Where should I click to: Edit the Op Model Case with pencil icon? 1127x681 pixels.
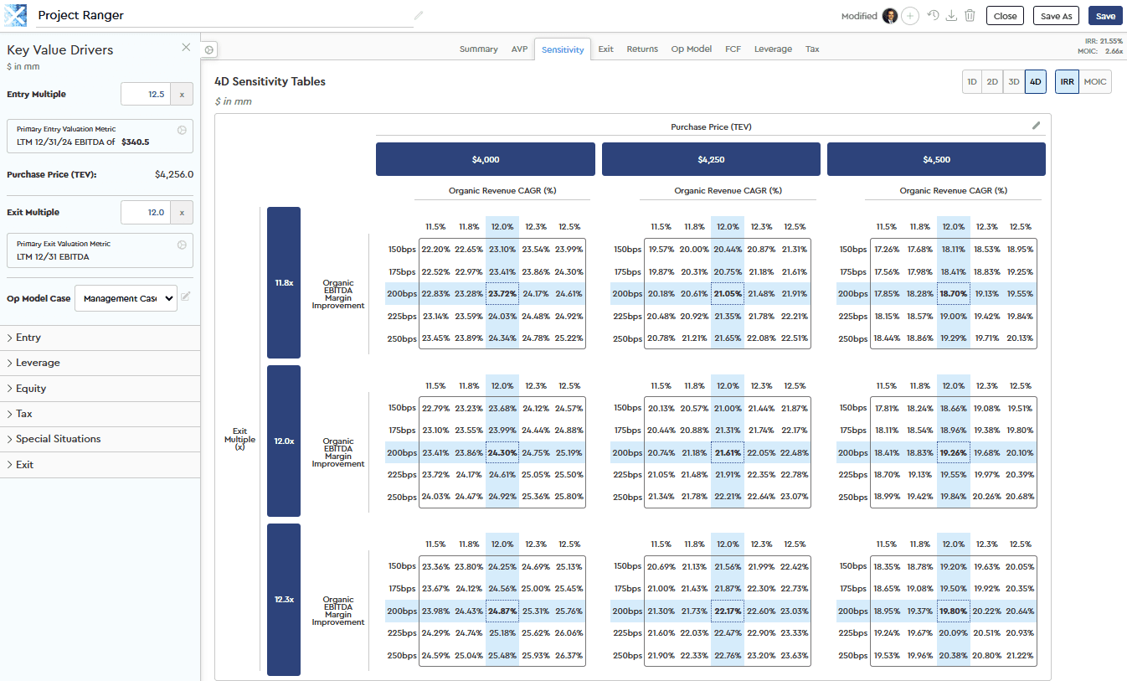click(186, 297)
